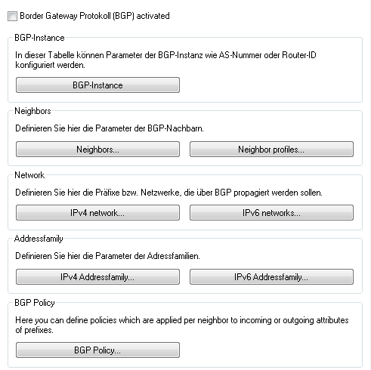Open Neighbor profiles... settings

(x=271, y=150)
